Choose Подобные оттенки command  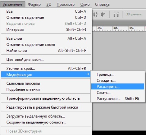tap(46, 89)
